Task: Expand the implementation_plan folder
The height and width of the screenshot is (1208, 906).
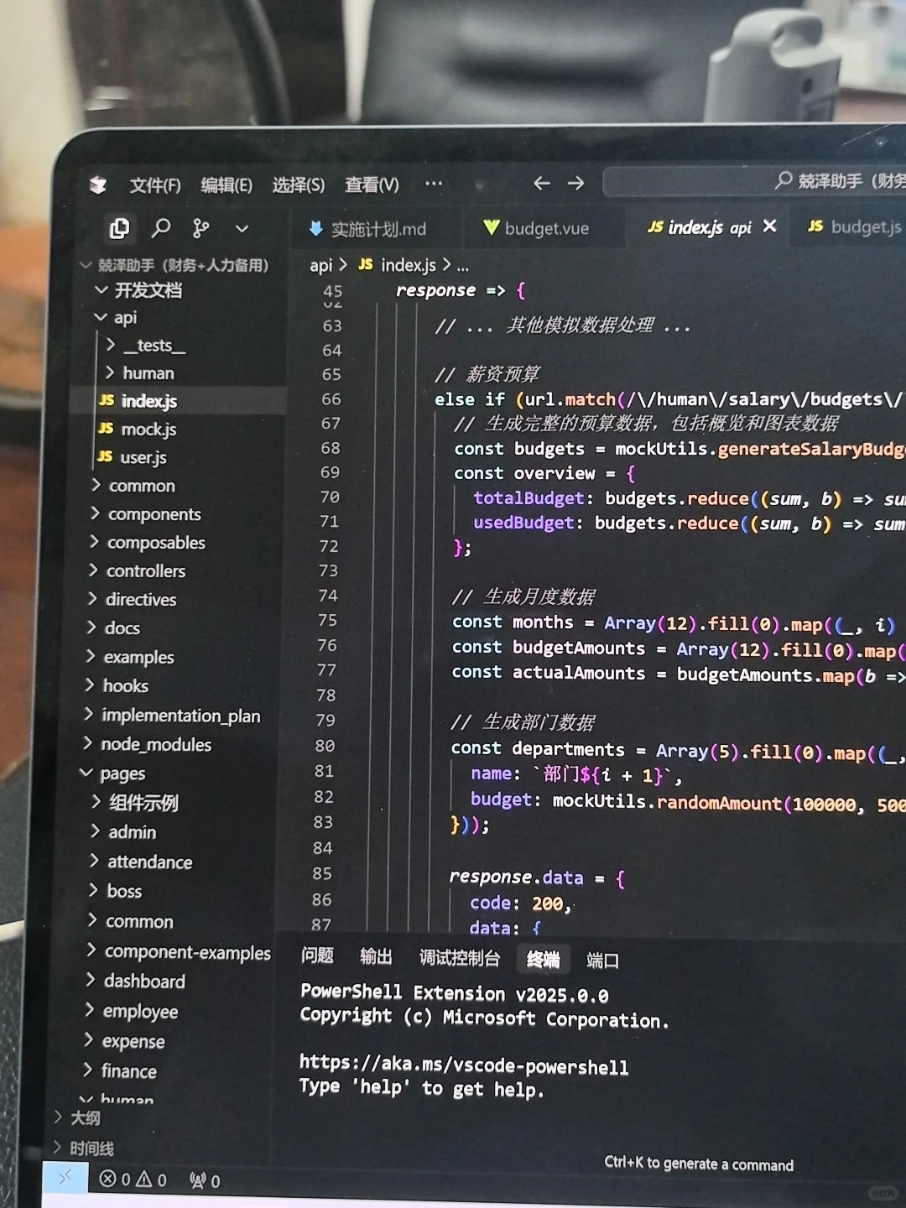Action: [x=172, y=716]
